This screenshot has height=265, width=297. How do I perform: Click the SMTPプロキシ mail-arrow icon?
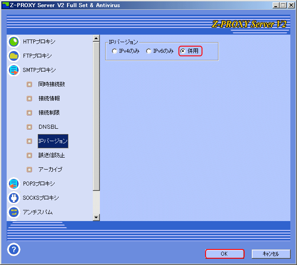click(x=14, y=70)
